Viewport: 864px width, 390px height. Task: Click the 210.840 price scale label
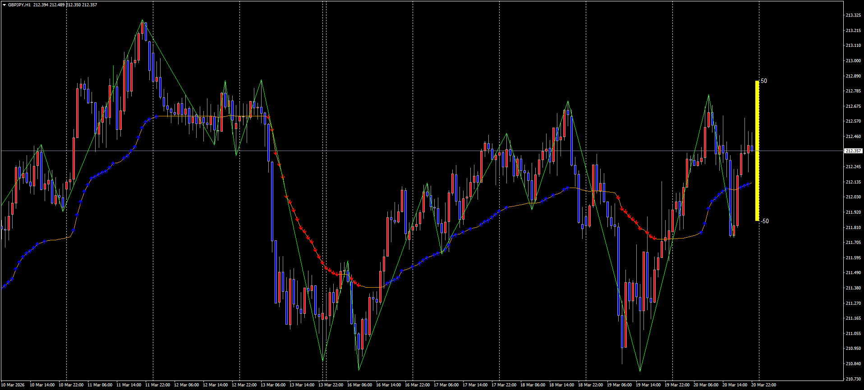pos(853,364)
